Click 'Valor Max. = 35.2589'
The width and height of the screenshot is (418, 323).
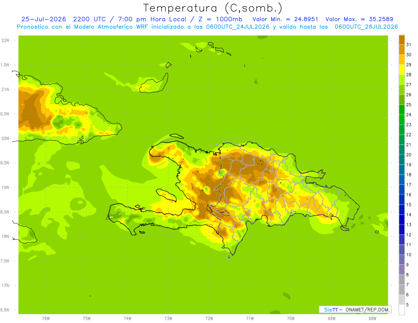(x=359, y=19)
